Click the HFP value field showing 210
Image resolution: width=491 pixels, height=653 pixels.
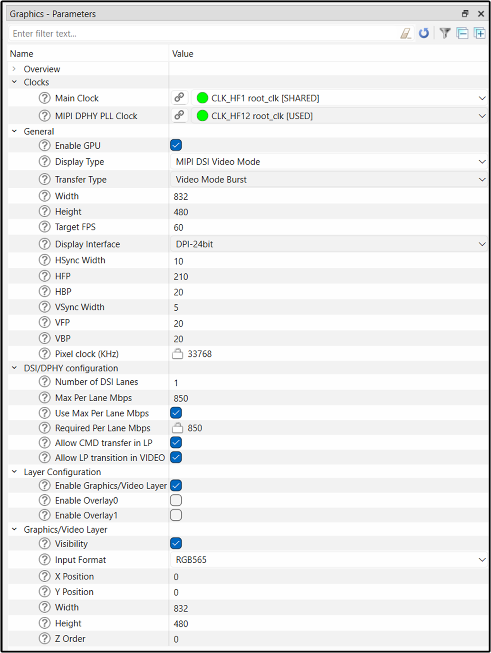pyautogui.click(x=328, y=277)
